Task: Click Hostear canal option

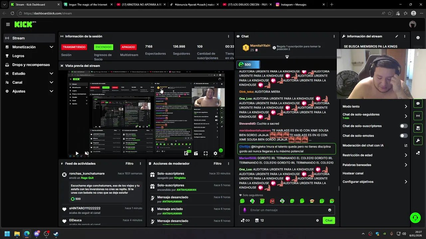Action: (x=353, y=173)
